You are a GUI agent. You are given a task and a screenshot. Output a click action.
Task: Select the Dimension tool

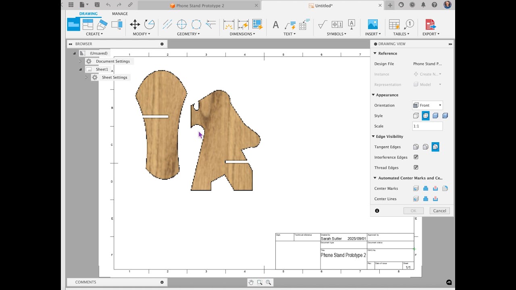coord(229,25)
